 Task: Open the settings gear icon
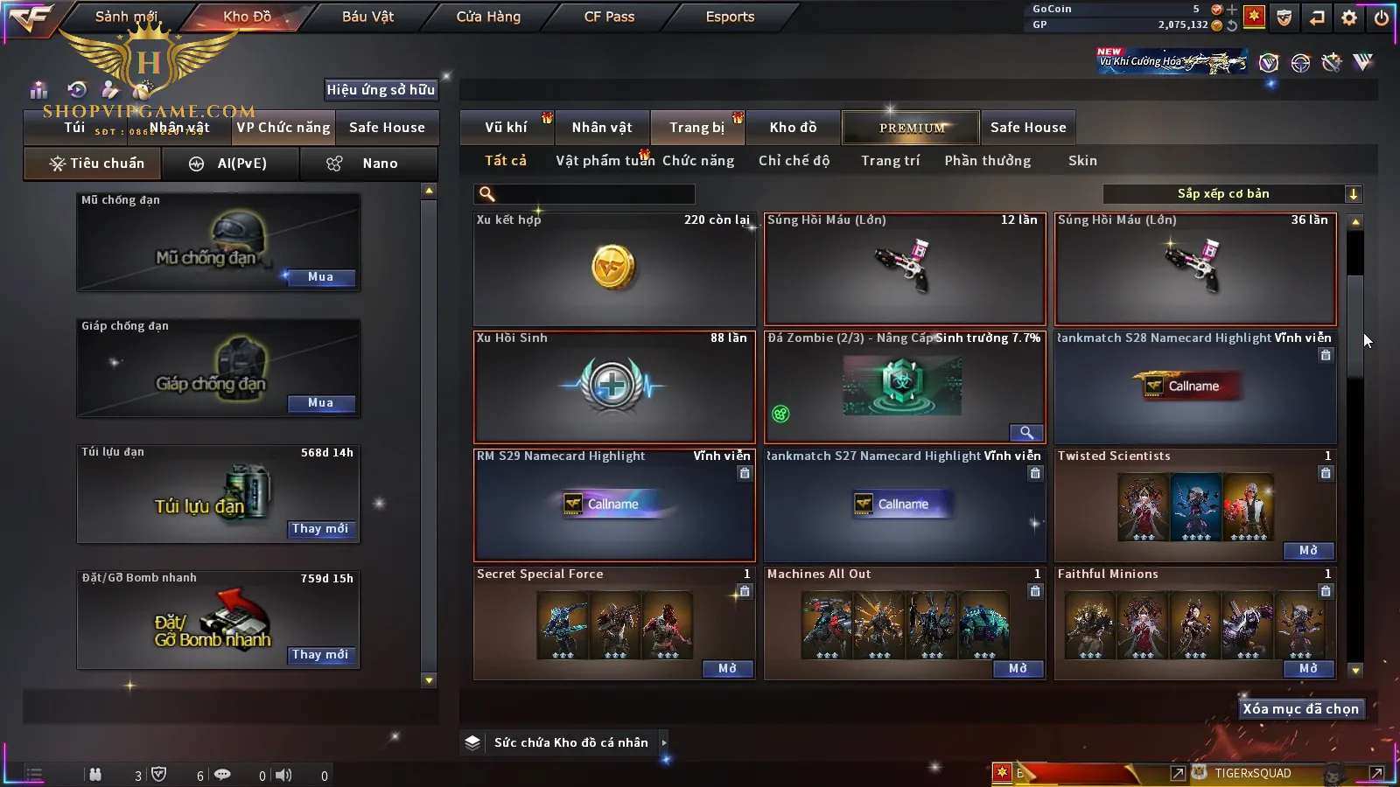click(1349, 17)
